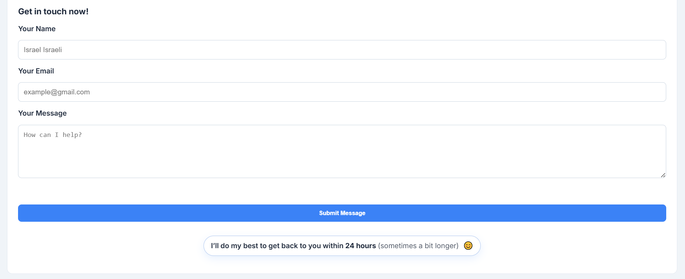
Task: Click the smiley face emoji
Action: (468, 246)
